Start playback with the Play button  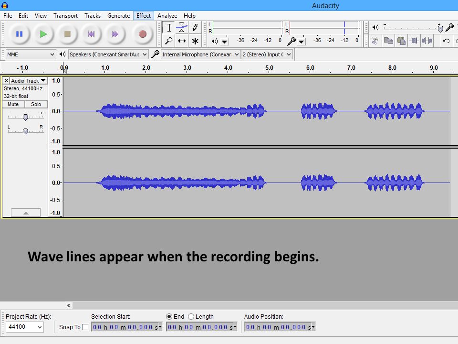click(43, 34)
